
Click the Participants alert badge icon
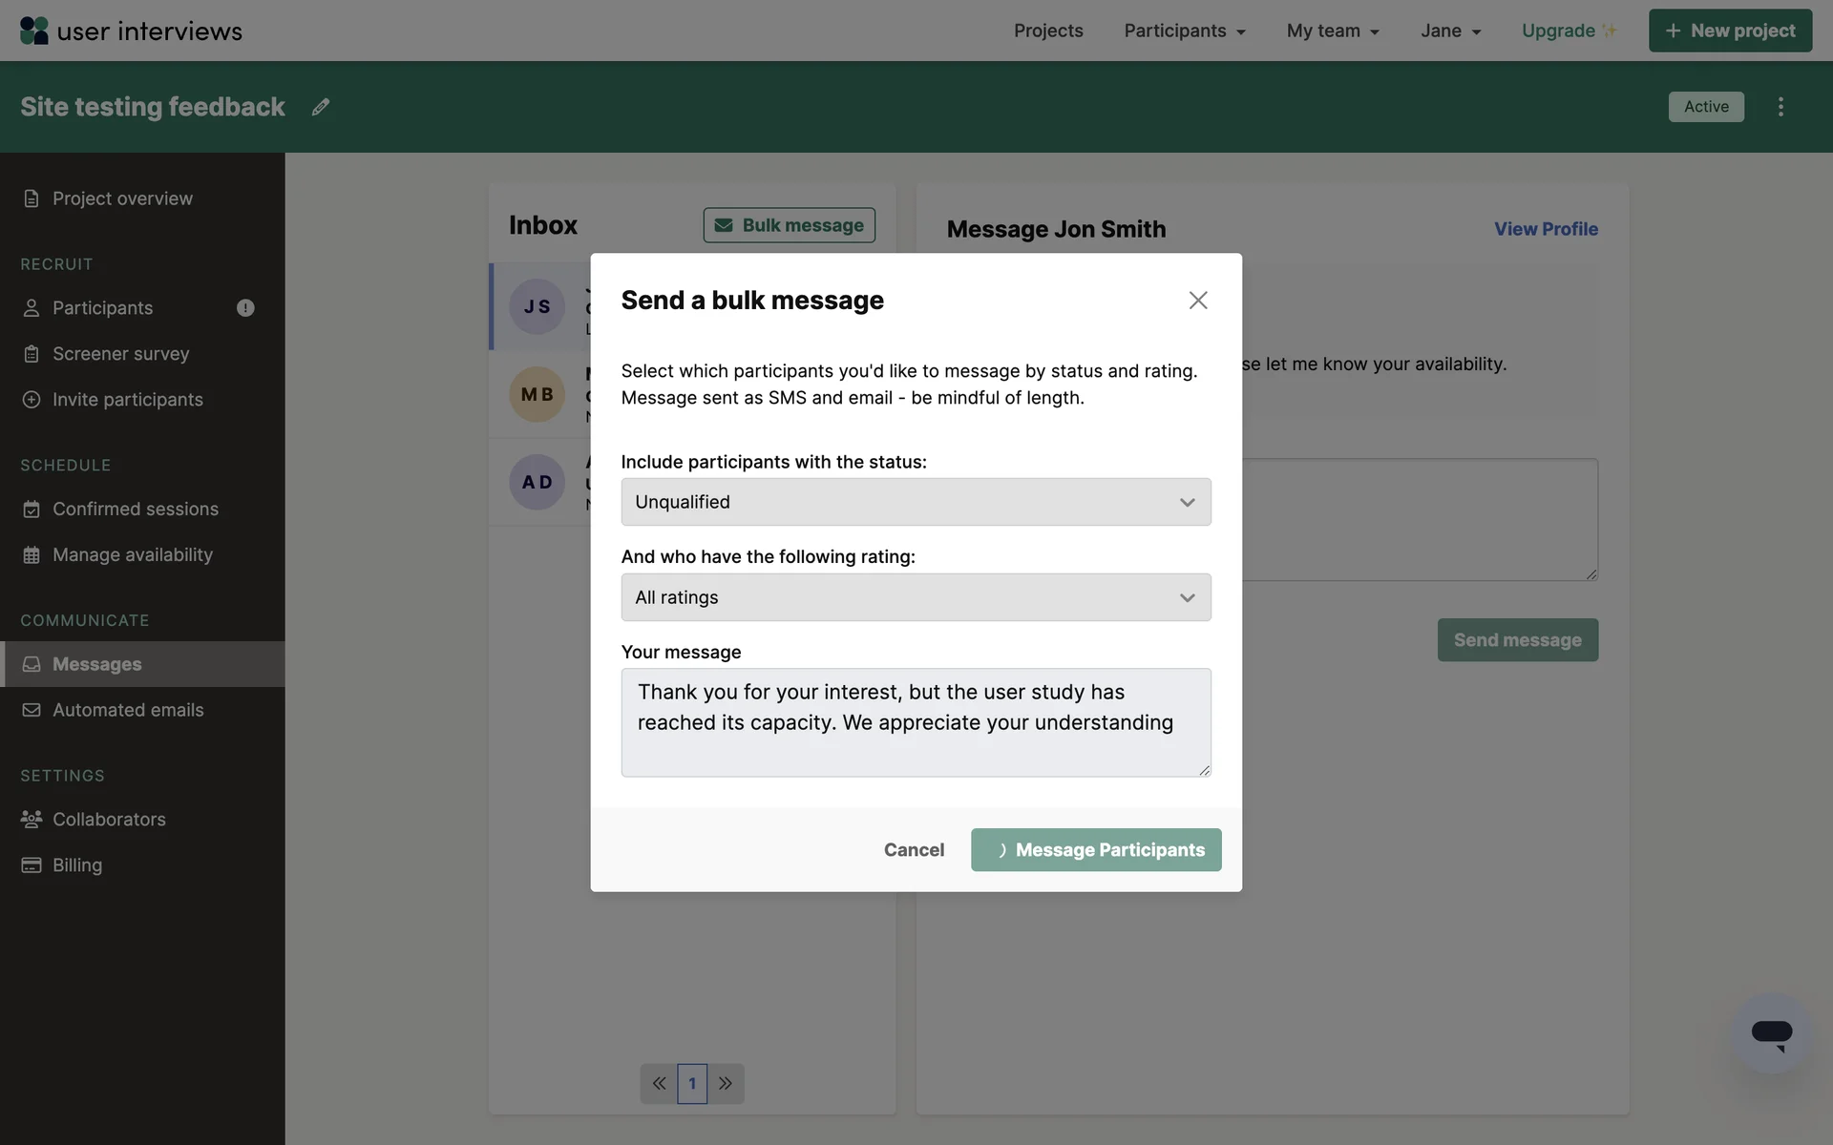tap(245, 308)
